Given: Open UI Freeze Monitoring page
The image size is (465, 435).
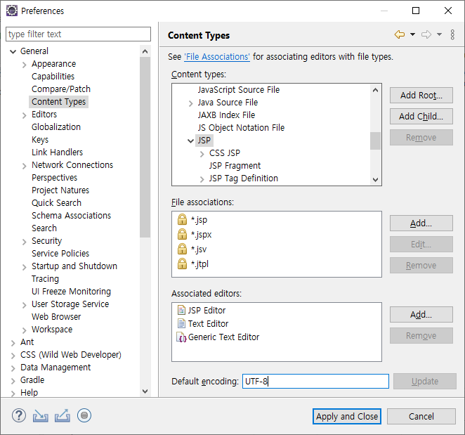Looking at the screenshot, I should coord(71,292).
